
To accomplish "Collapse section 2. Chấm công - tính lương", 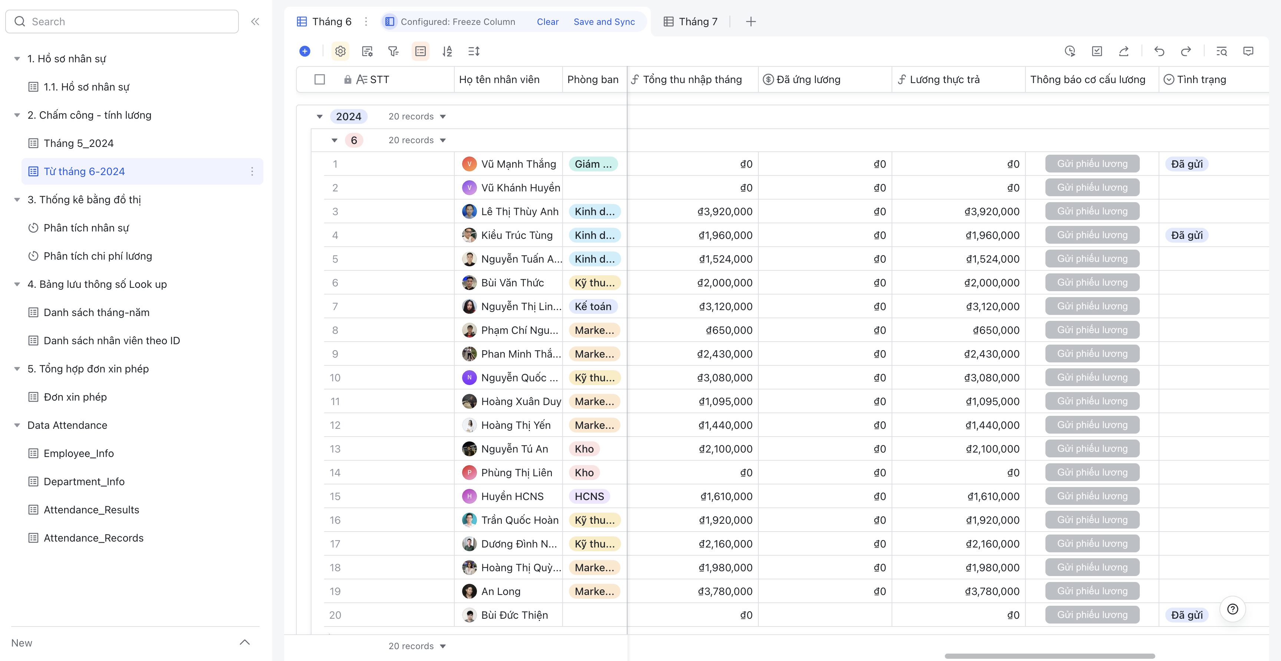I will (x=17, y=115).
